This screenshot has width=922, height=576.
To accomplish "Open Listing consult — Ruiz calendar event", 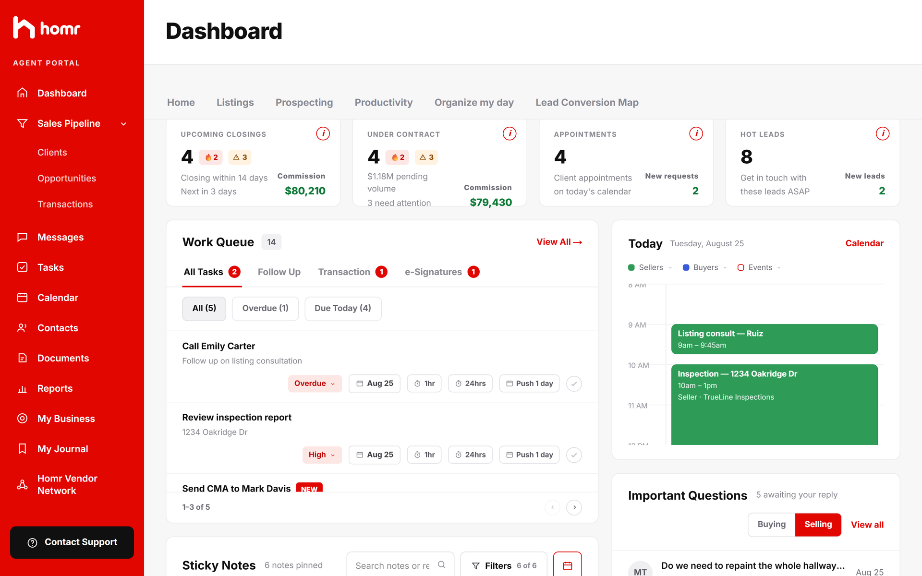I will 775,339.
